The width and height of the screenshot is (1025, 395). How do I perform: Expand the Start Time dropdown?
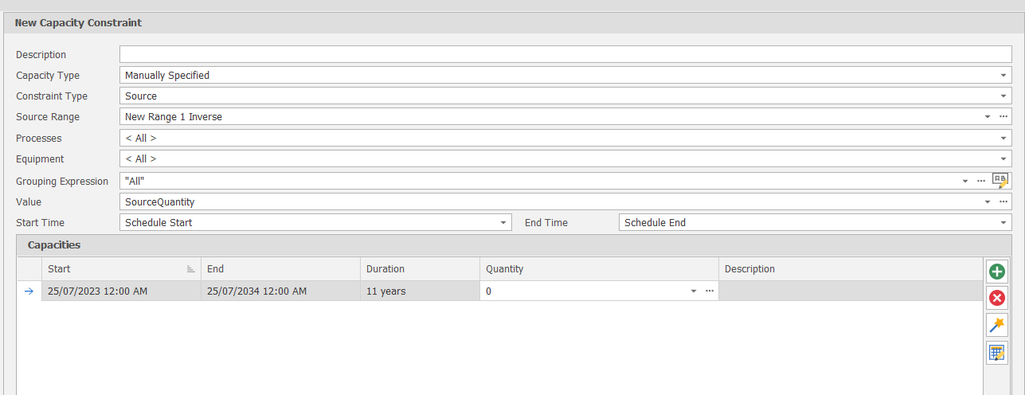503,223
